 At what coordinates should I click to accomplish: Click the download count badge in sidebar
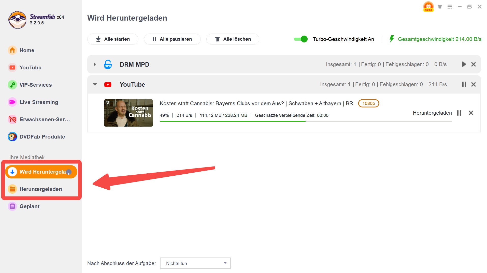coord(69,172)
